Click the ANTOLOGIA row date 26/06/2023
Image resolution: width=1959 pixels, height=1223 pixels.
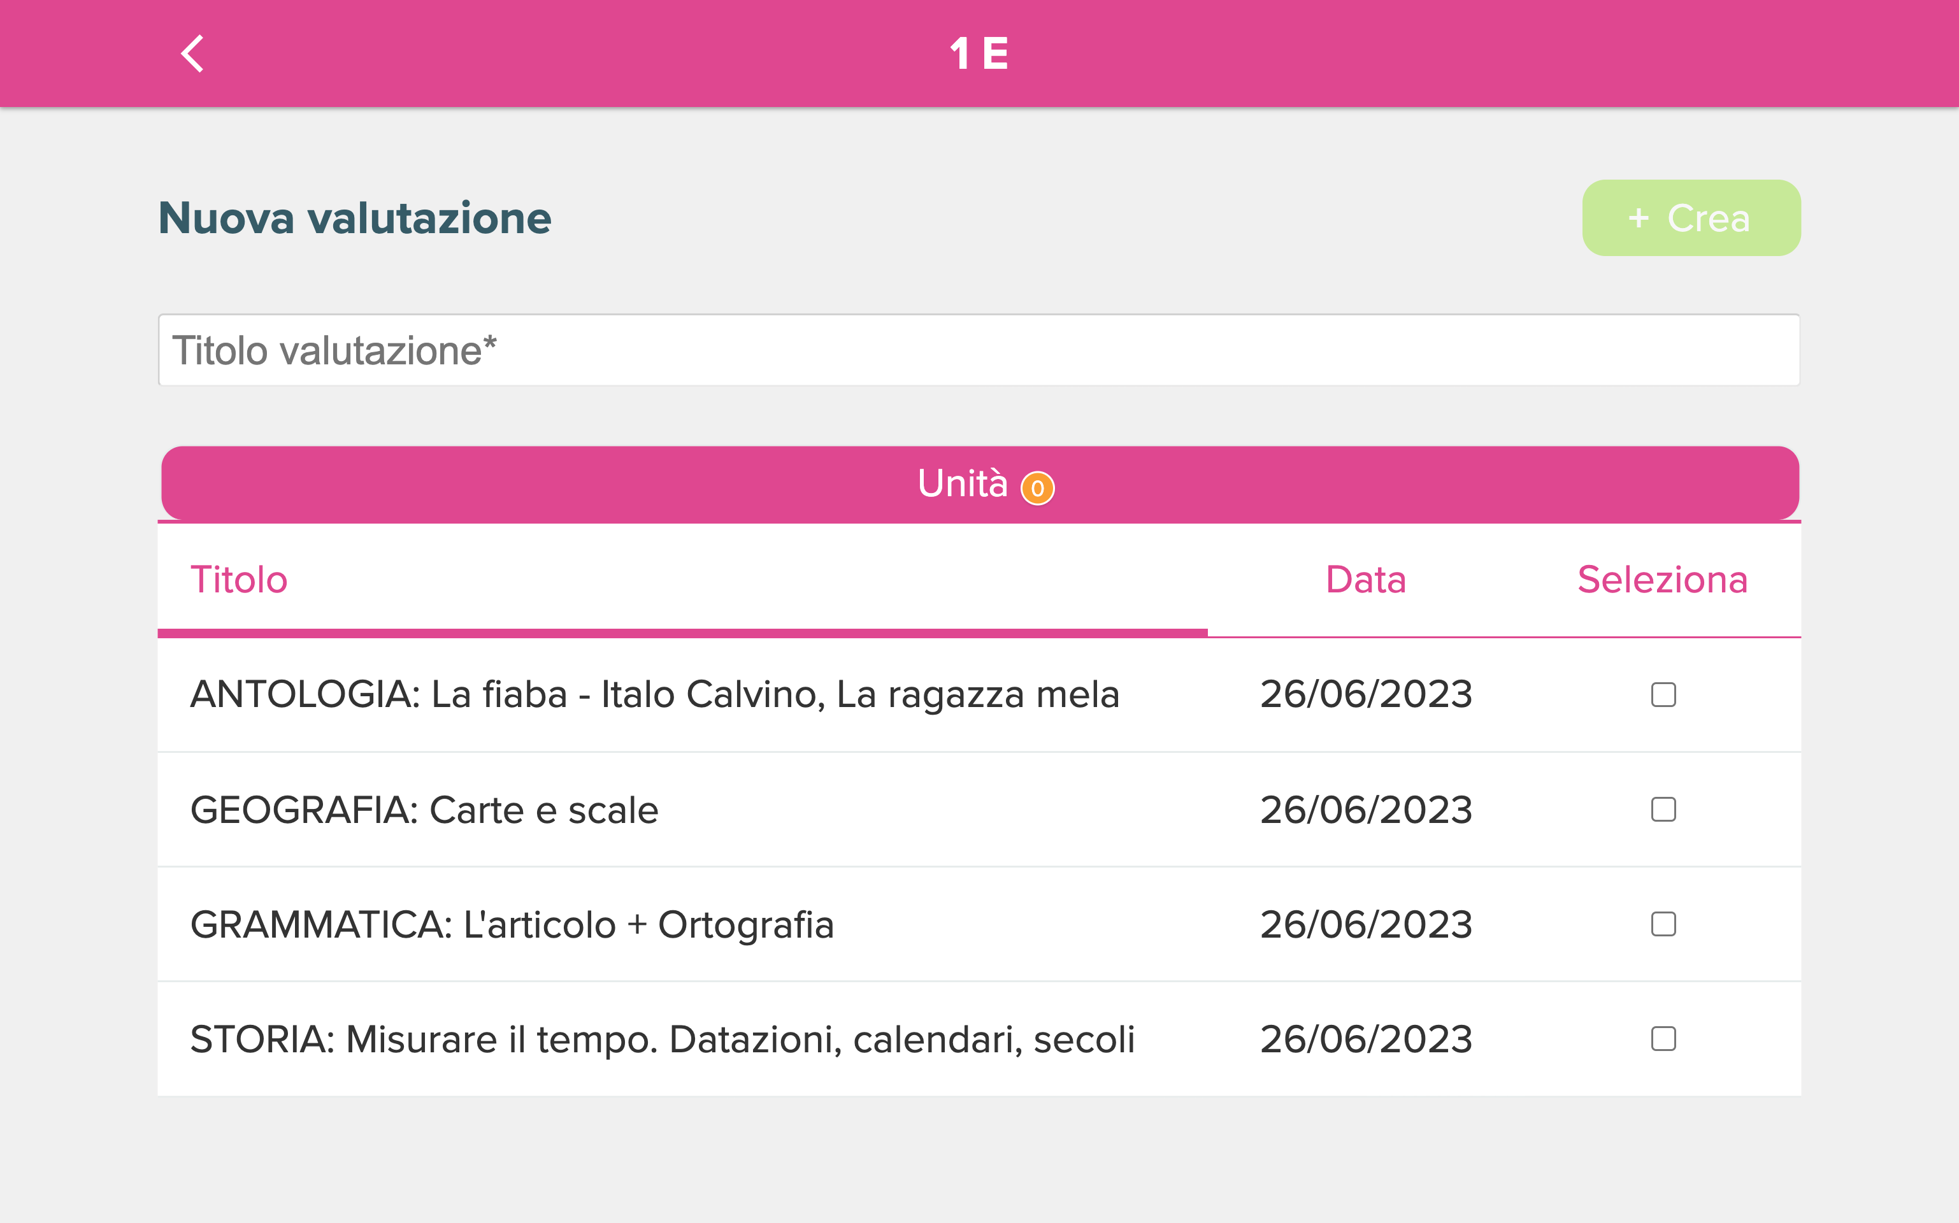pyautogui.click(x=1365, y=695)
